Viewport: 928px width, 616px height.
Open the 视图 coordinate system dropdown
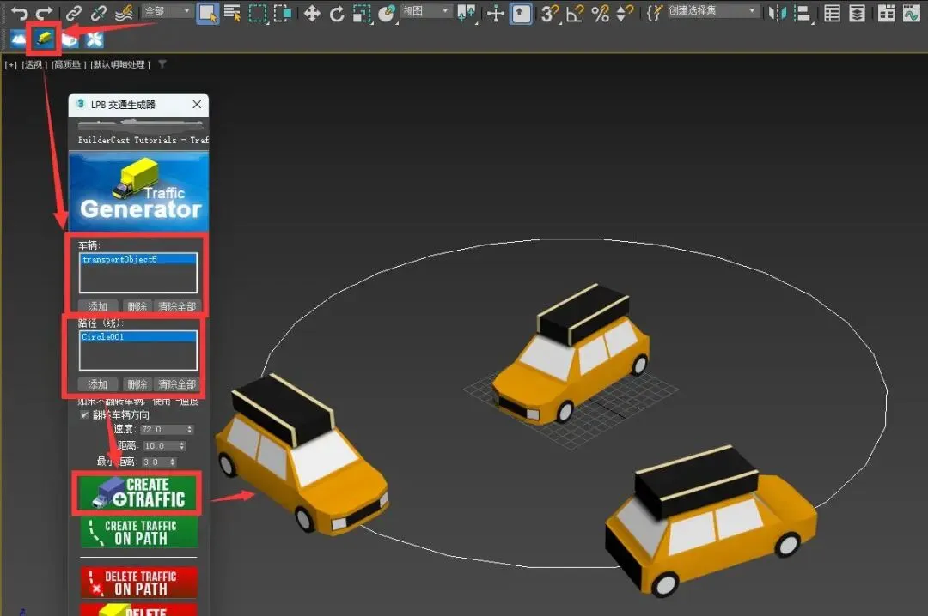[x=427, y=11]
